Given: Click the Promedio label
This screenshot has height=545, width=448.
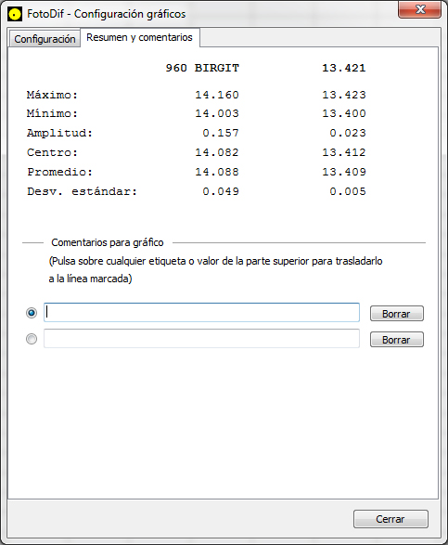Looking at the screenshot, I should [x=59, y=172].
